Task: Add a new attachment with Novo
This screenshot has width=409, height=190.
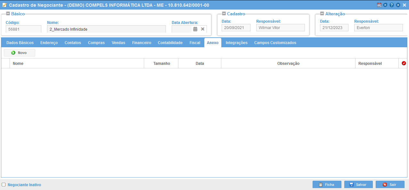Action: click(20, 53)
